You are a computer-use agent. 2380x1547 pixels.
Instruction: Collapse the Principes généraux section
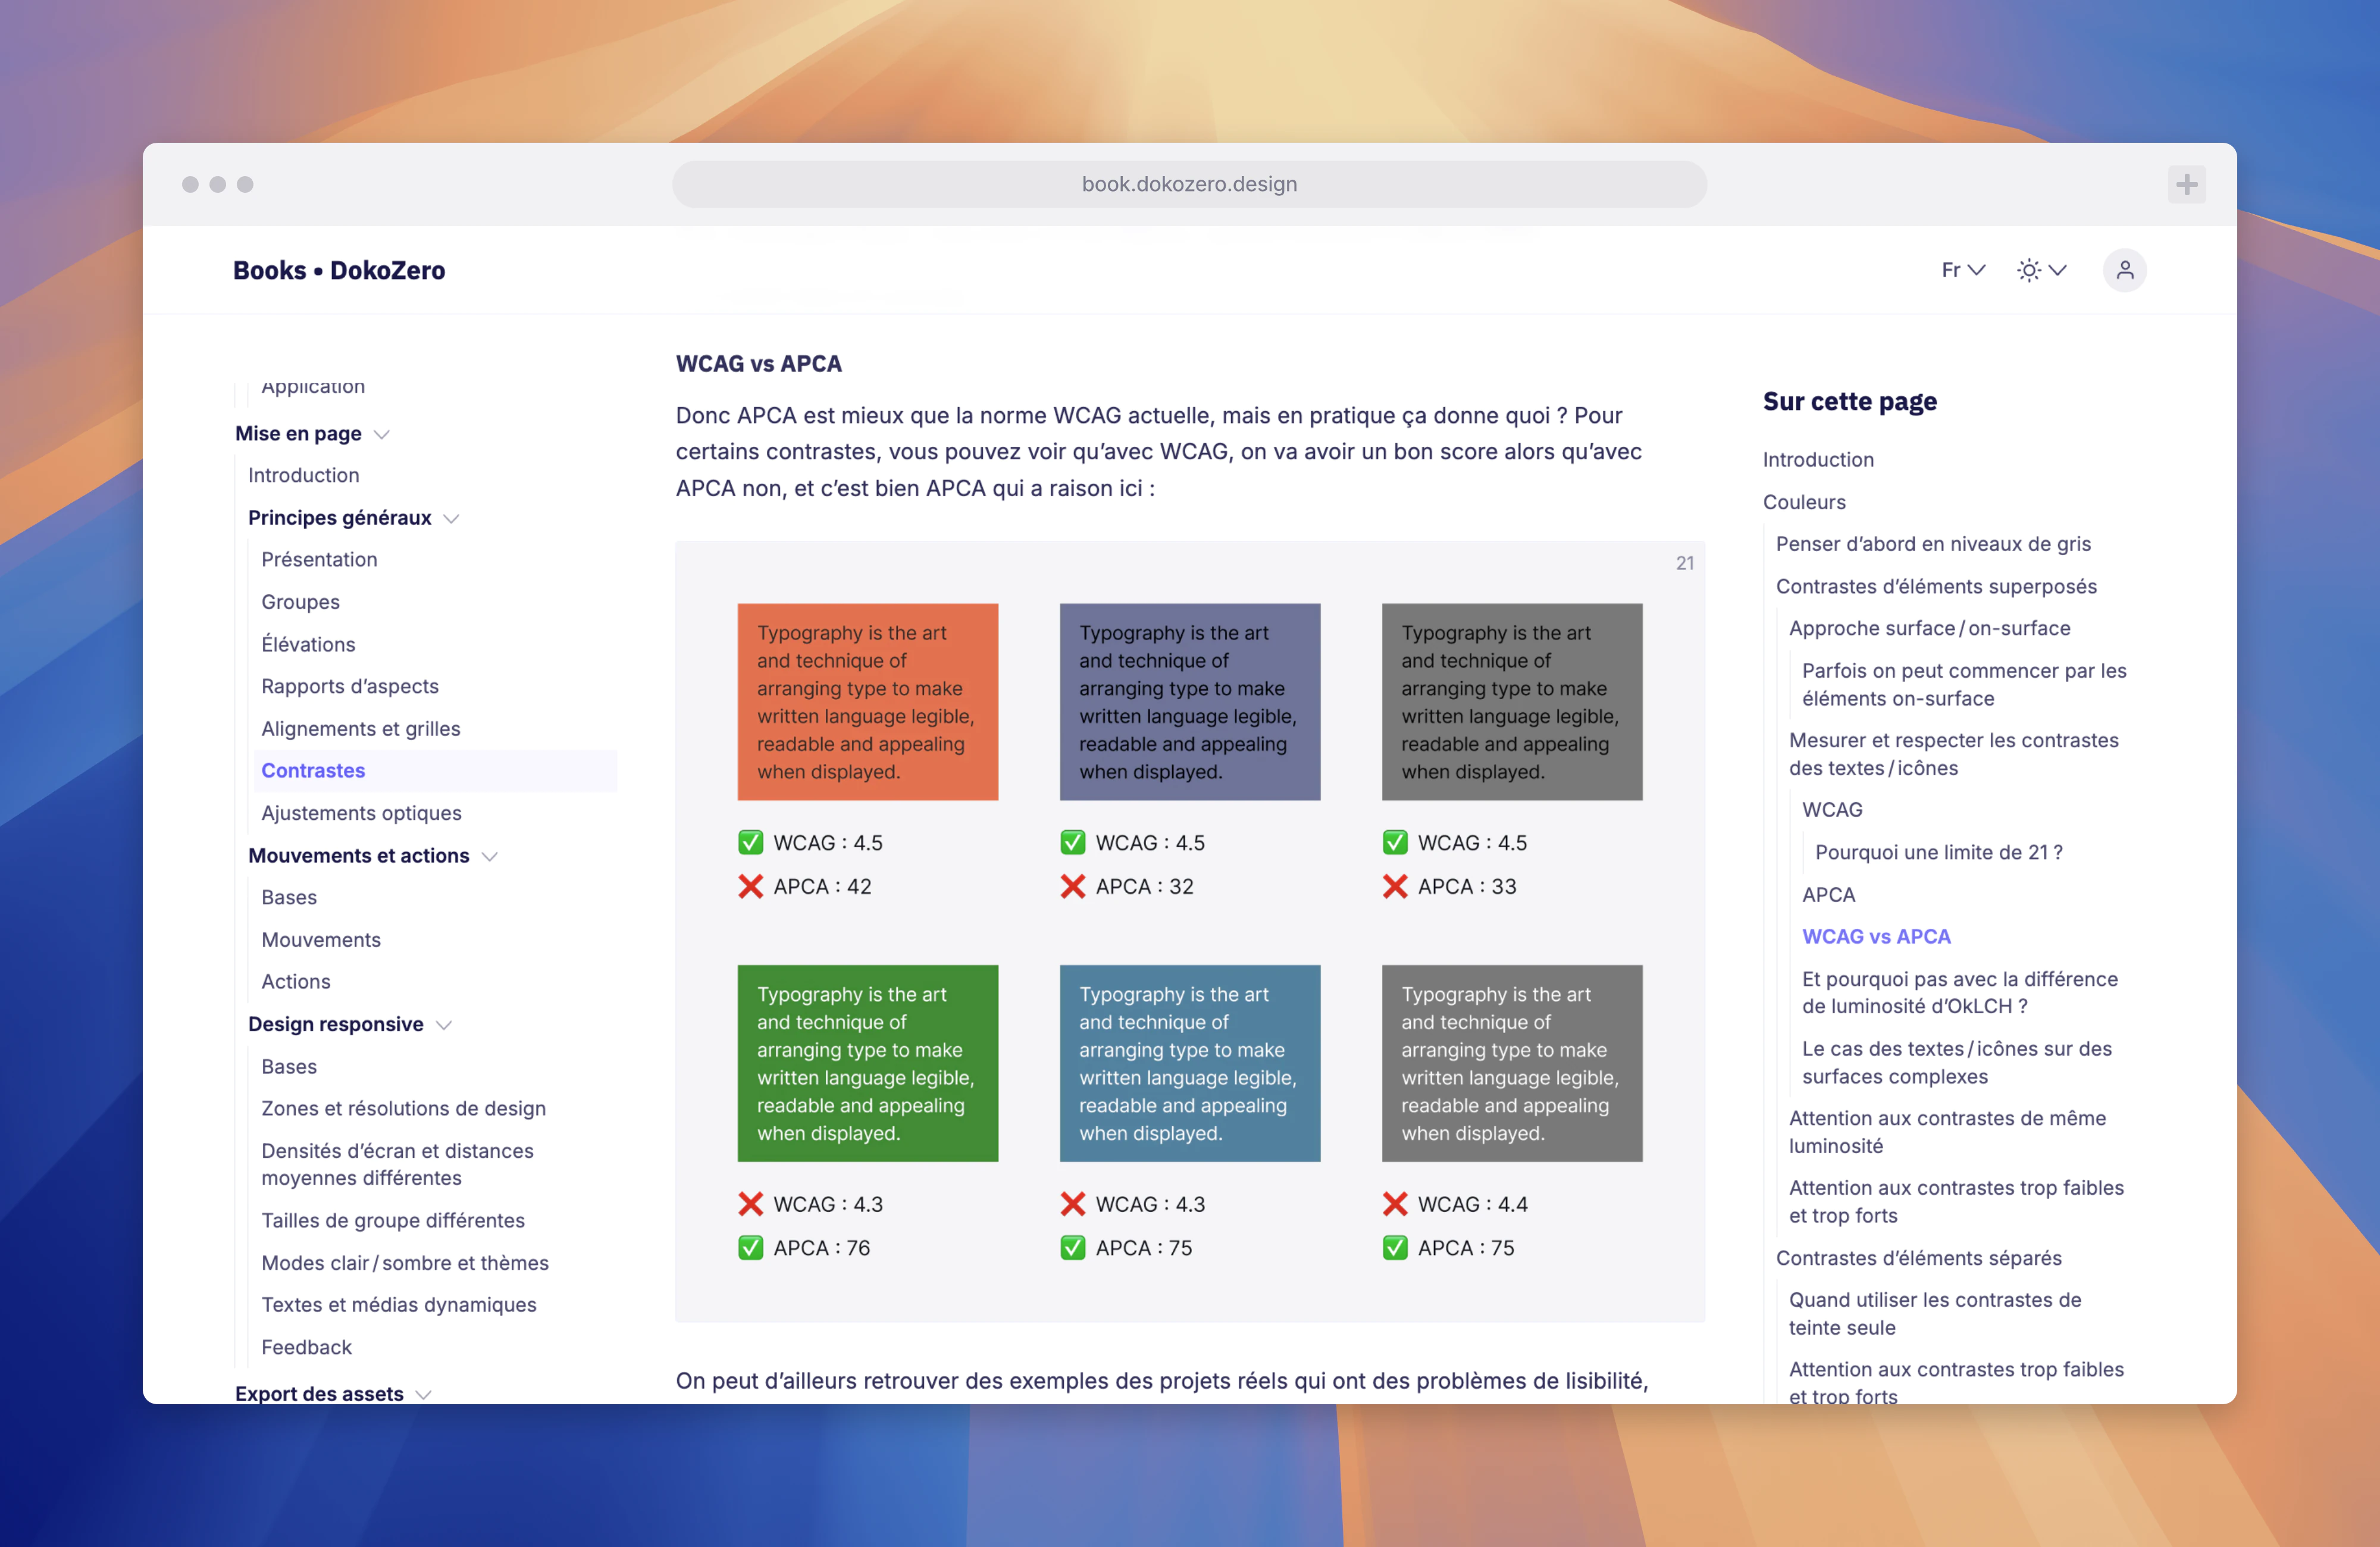451,518
